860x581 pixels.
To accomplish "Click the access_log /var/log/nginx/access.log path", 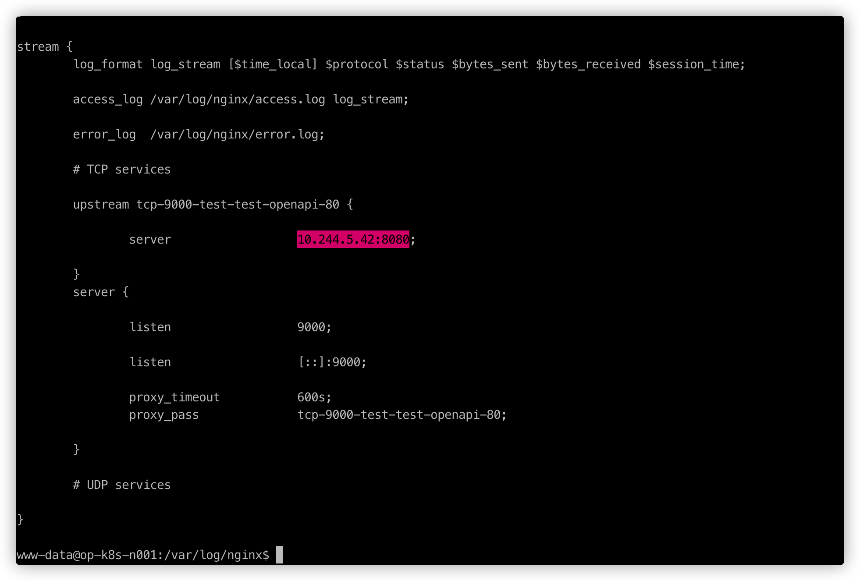I will 237,99.
